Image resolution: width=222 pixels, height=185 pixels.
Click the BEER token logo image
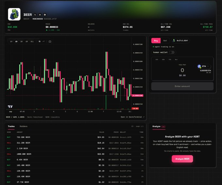pos(14,14)
